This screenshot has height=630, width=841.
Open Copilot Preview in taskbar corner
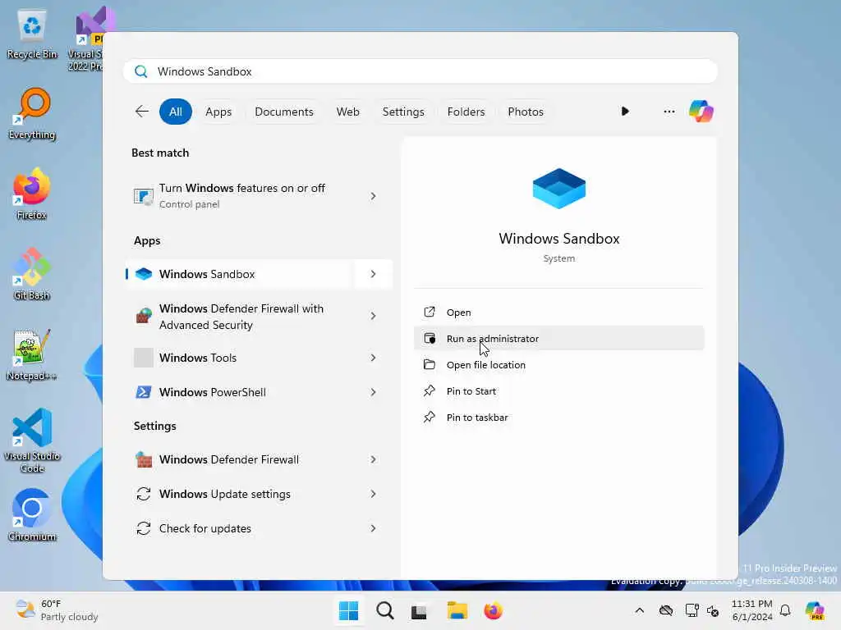click(x=815, y=610)
